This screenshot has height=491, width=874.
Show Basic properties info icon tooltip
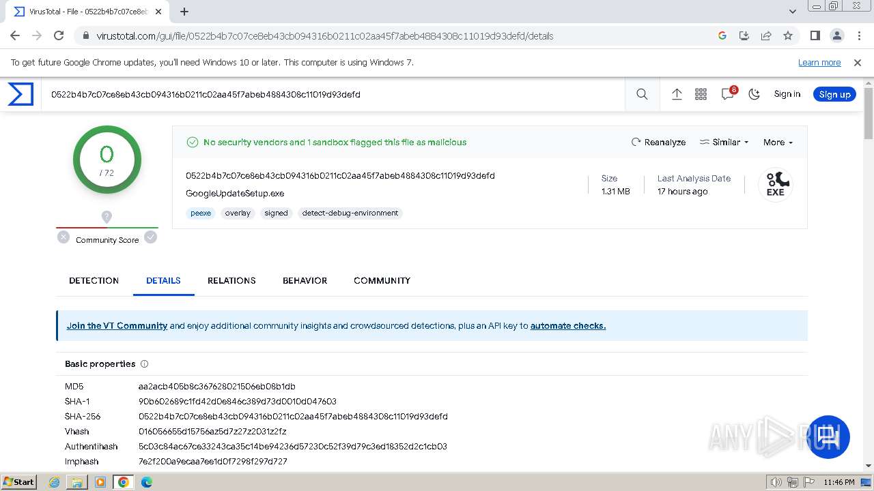(x=144, y=364)
